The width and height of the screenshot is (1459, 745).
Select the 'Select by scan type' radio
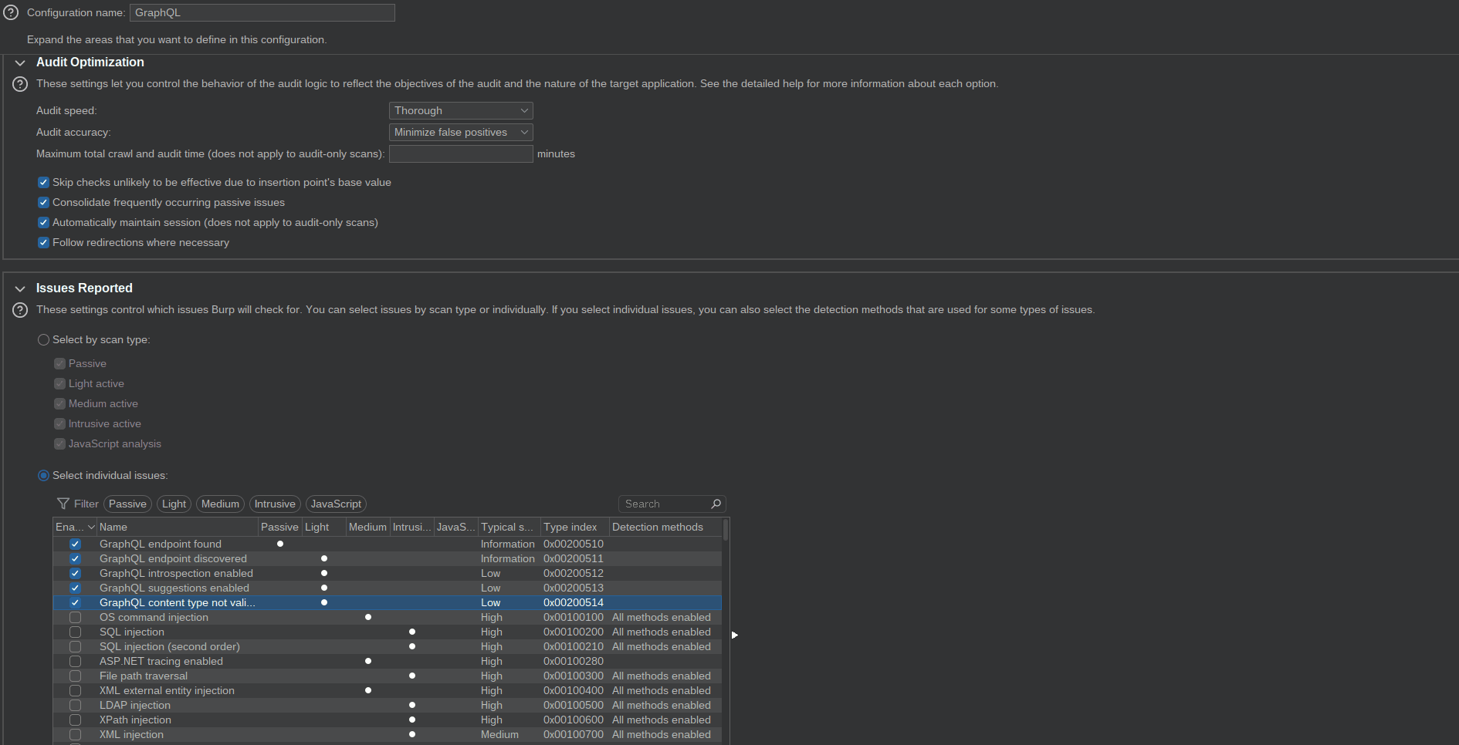pos(43,340)
